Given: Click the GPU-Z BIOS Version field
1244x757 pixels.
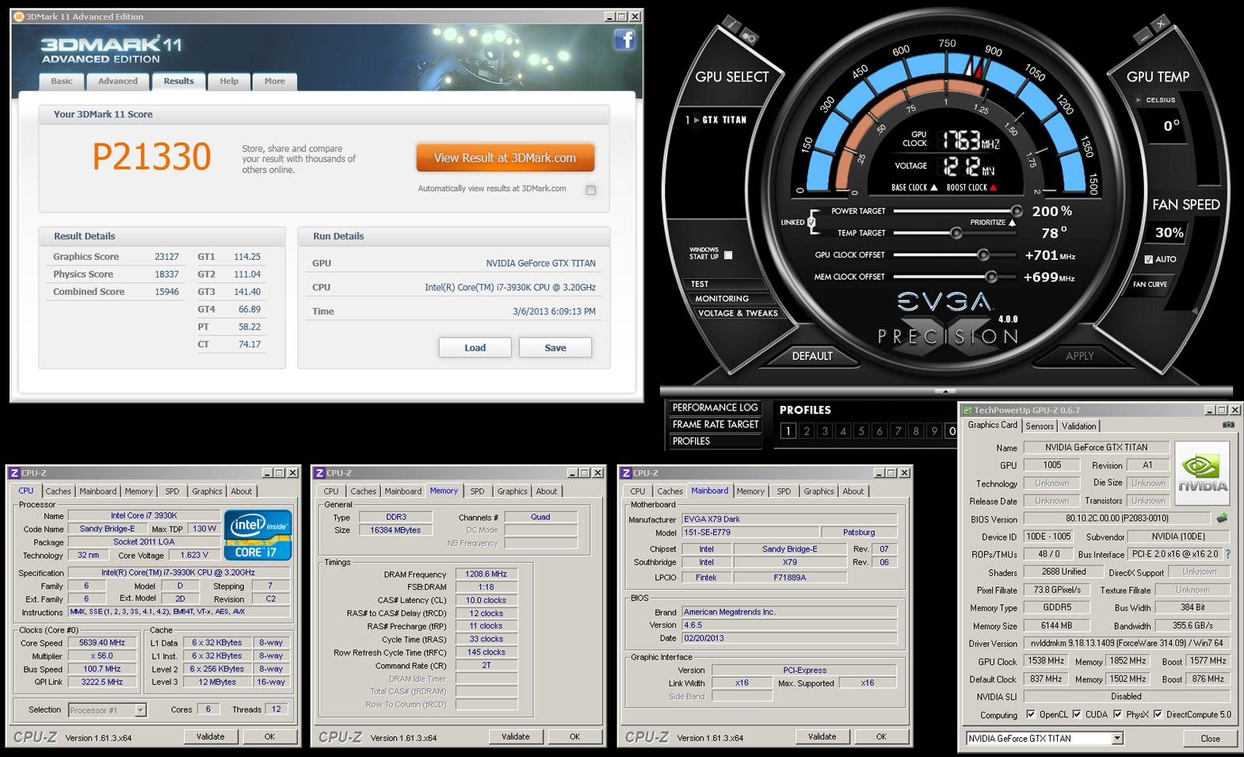Looking at the screenshot, I should (1116, 518).
